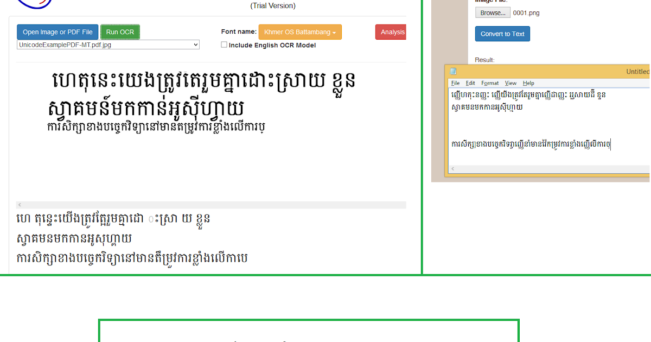Click the Analysis button

[x=391, y=31]
